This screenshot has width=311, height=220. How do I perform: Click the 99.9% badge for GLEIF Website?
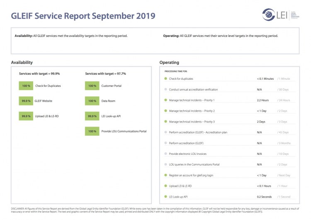pos(27,101)
